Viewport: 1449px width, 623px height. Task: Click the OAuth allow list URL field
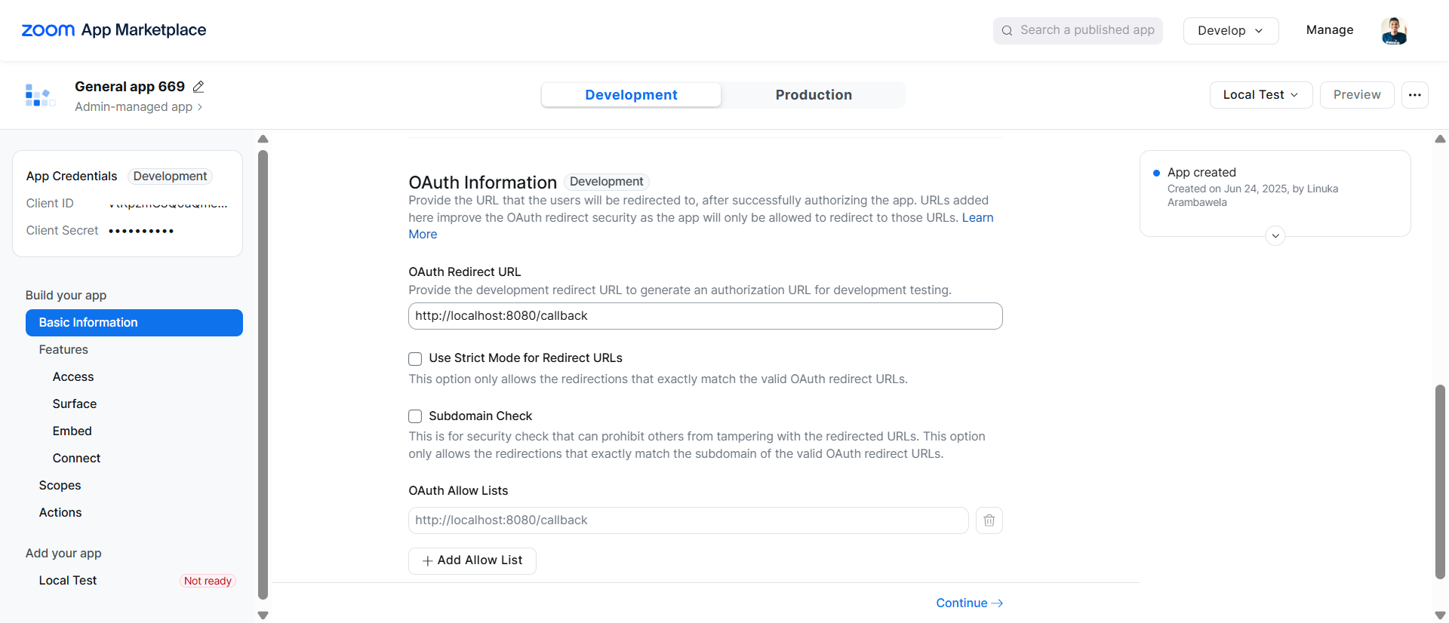pos(688,520)
